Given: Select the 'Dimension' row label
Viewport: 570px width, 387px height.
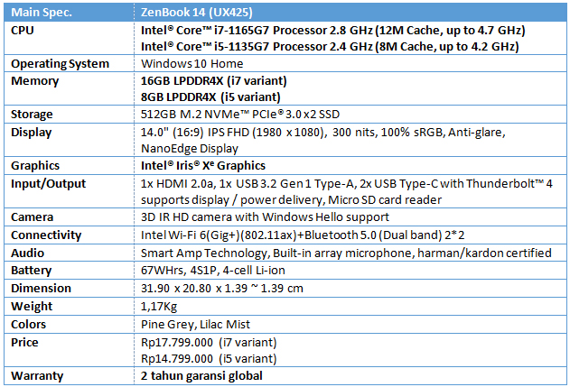Looking at the screenshot, I should click(41, 289).
